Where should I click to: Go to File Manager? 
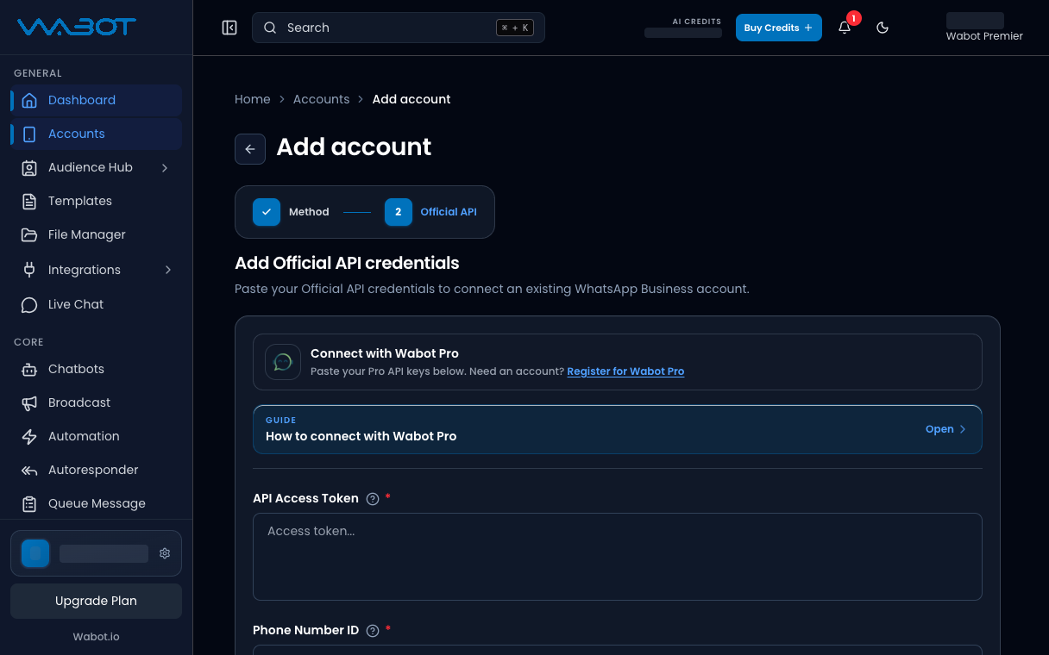(x=96, y=234)
